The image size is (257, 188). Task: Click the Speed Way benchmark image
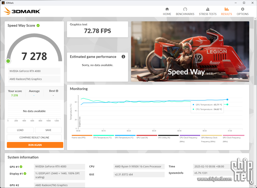tap(190, 51)
